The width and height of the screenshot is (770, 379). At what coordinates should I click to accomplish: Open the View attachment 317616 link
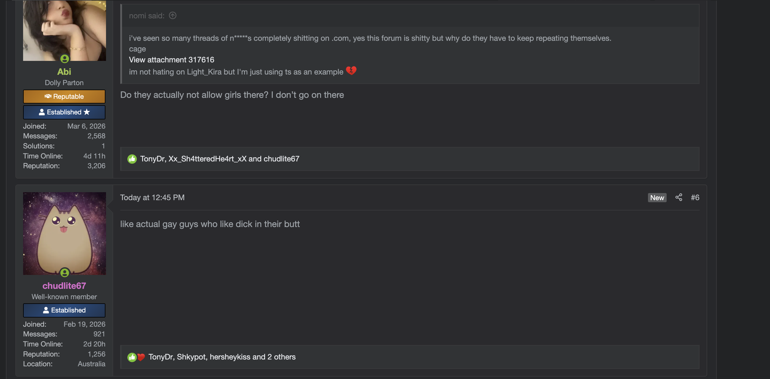(x=171, y=60)
